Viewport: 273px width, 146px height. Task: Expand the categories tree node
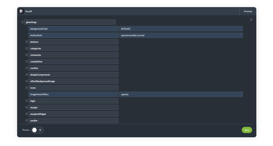(x=27, y=48)
